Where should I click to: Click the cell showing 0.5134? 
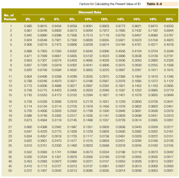coord(42,106)
